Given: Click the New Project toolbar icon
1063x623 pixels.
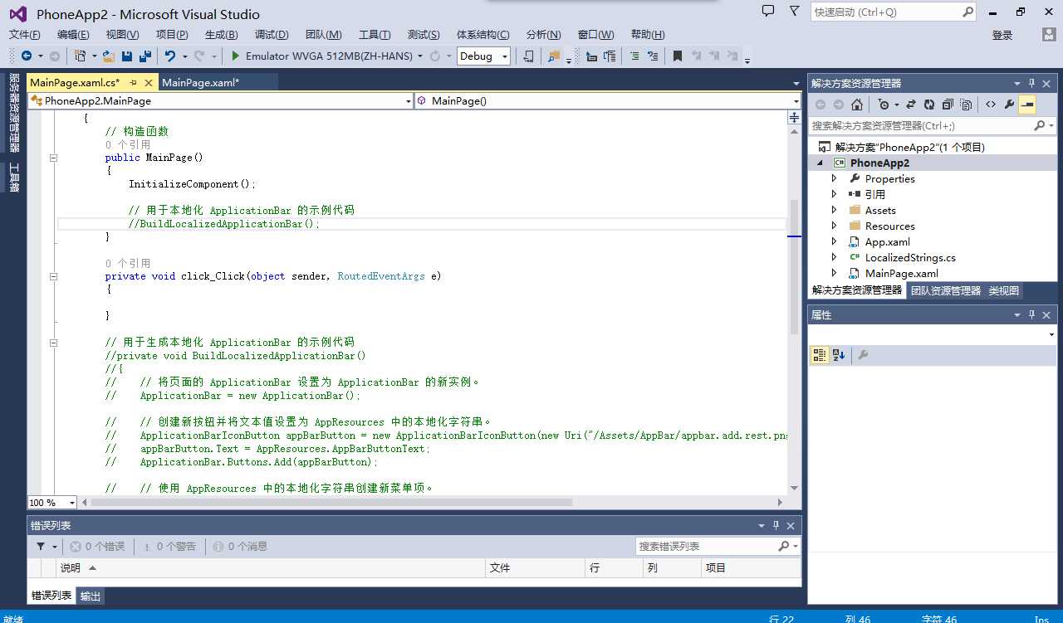Looking at the screenshot, I should [x=81, y=56].
